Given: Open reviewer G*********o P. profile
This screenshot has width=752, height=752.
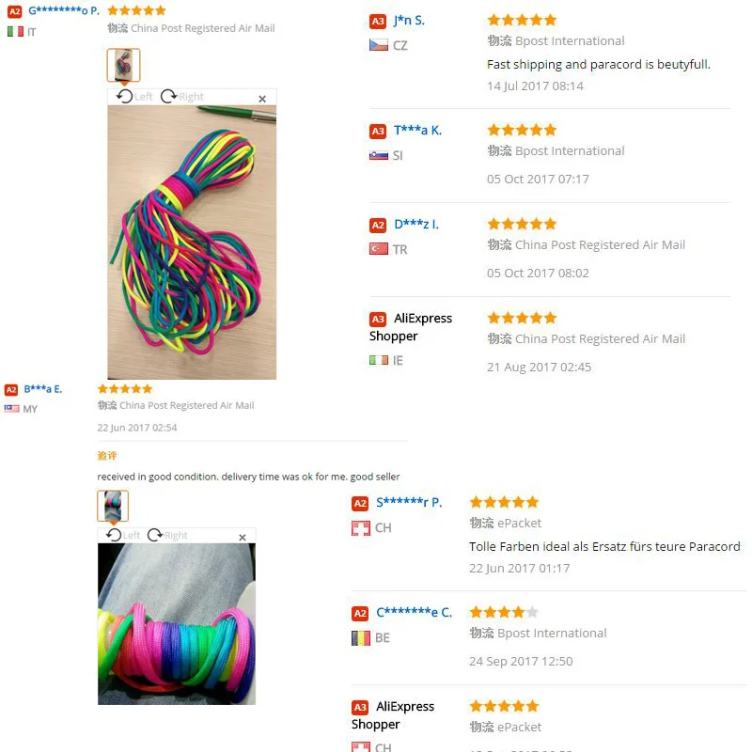Looking at the screenshot, I should tap(64, 10).
